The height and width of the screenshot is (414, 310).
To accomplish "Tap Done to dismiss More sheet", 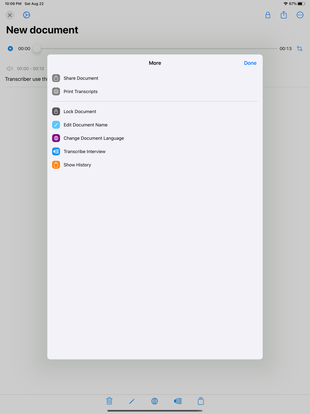I will [x=250, y=63].
